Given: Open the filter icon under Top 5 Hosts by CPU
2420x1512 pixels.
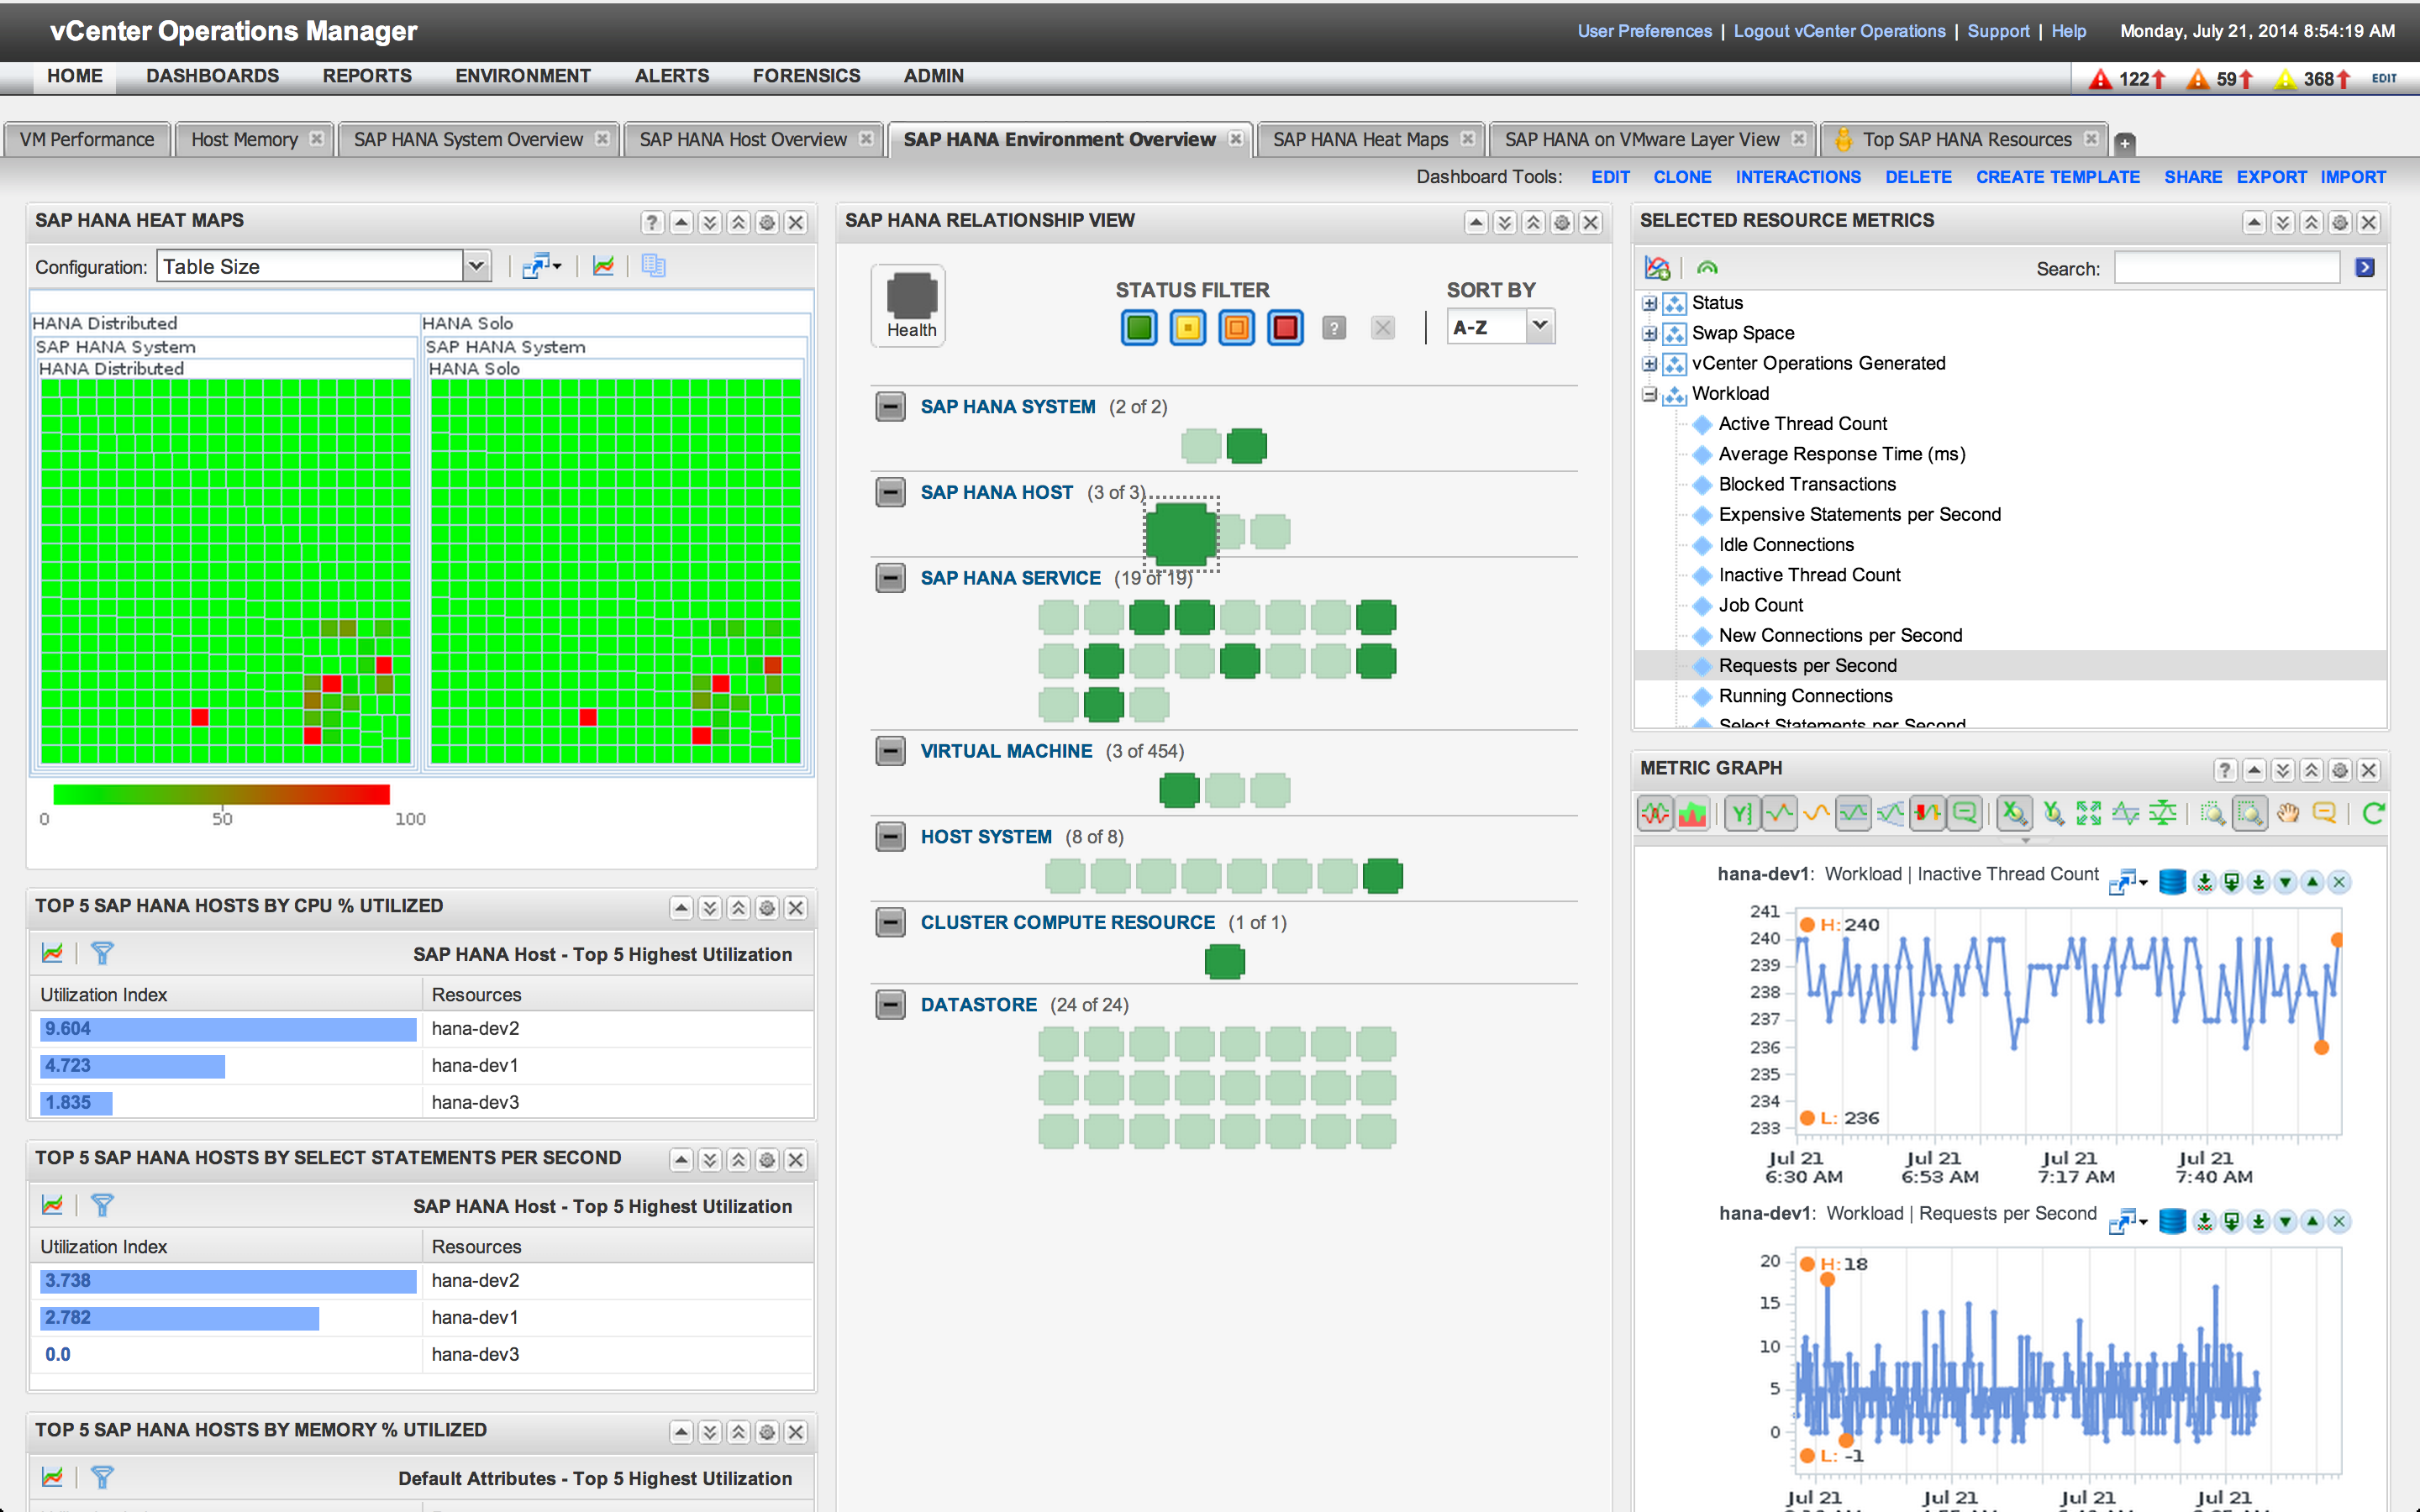Looking at the screenshot, I should [x=104, y=953].
